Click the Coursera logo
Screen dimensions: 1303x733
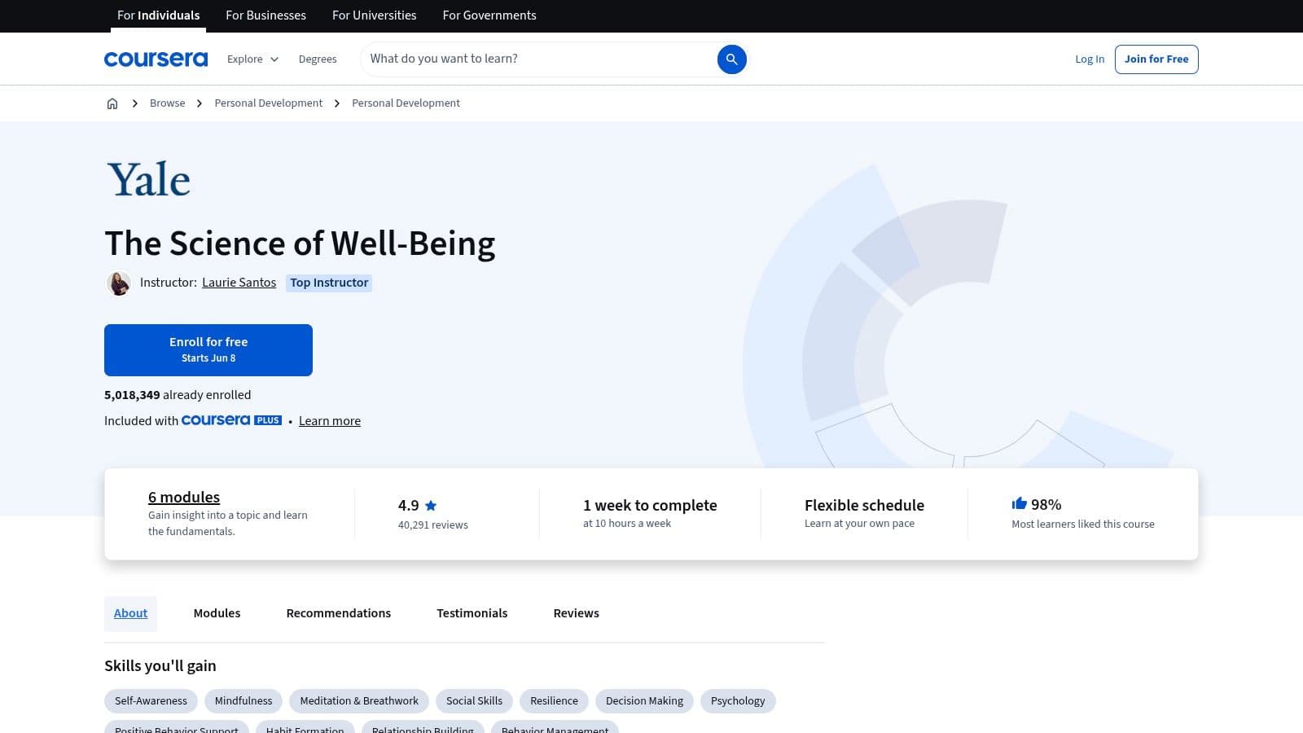(x=156, y=59)
